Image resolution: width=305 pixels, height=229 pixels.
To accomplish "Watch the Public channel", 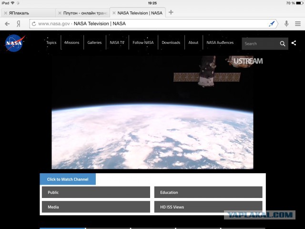I will point(96,192).
